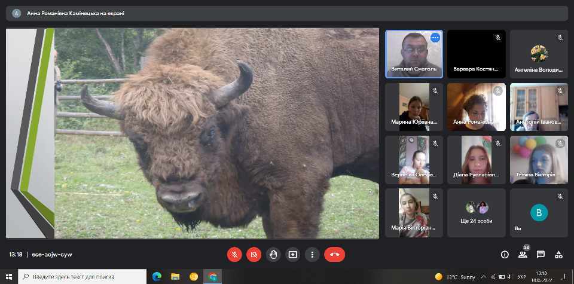This screenshot has height=284, width=574.
Task: Click the present screen icon
Action: [x=292, y=254]
